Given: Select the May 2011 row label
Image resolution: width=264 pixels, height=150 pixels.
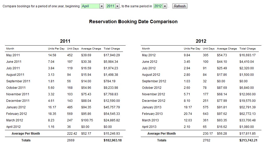Looking at the screenshot, I should pyautogui.click(x=13, y=55).
